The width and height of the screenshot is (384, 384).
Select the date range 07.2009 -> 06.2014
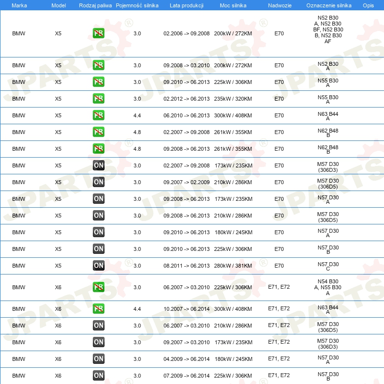(x=187, y=376)
